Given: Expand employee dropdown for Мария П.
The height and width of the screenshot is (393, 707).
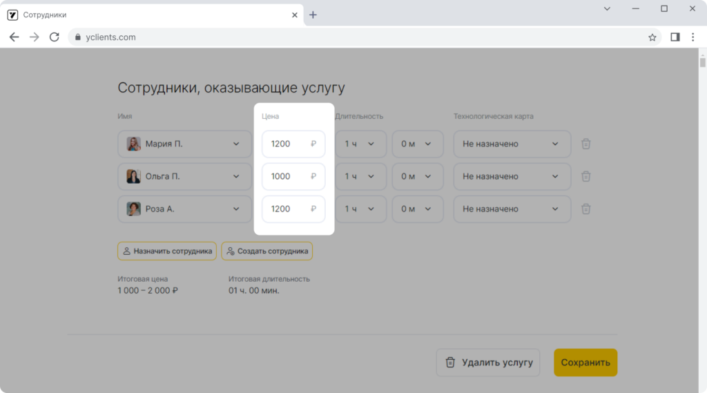Looking at the screenshot, I should pos(185,144).
